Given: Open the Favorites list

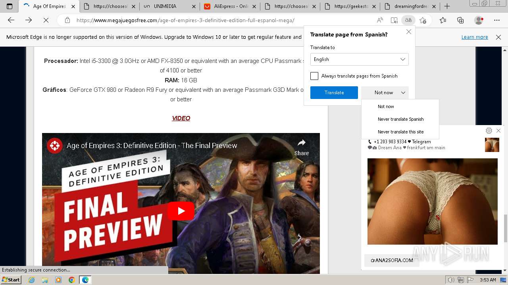Looking at the screenshot, I should coord(443,20).
